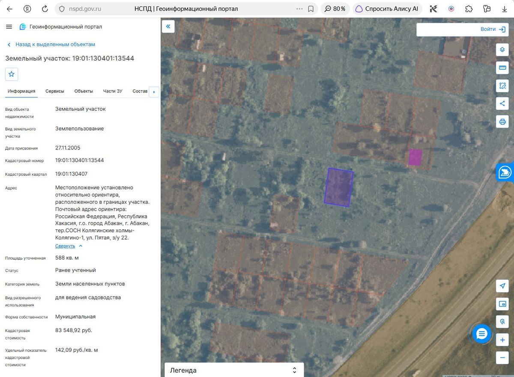Open the blue side widget on the map's right edge
This screenshot has width=514, height=377.
coord(505,172)
